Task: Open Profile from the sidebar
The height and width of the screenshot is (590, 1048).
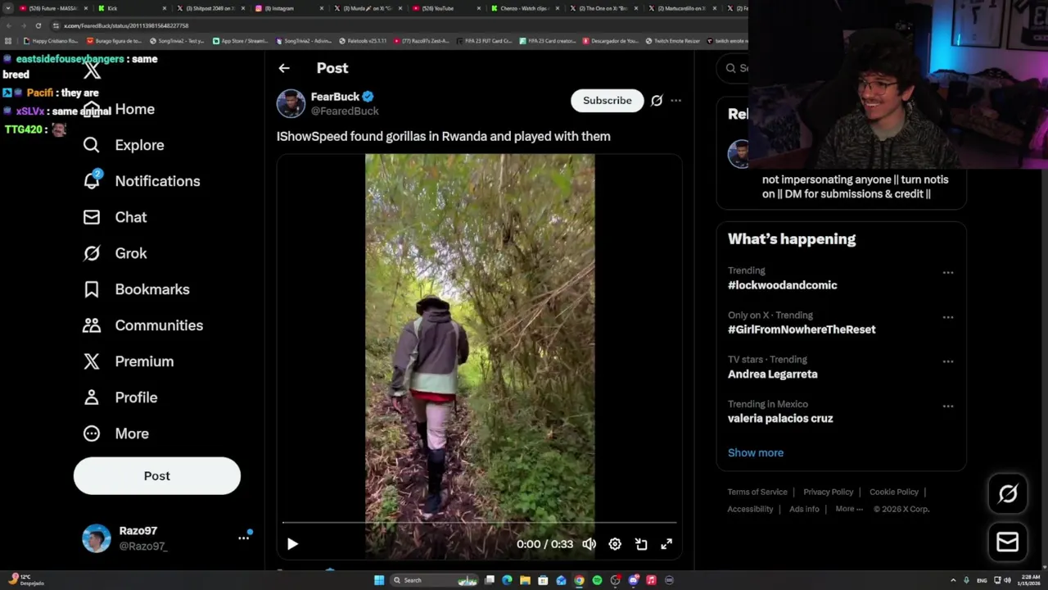Action: point(120,397)
